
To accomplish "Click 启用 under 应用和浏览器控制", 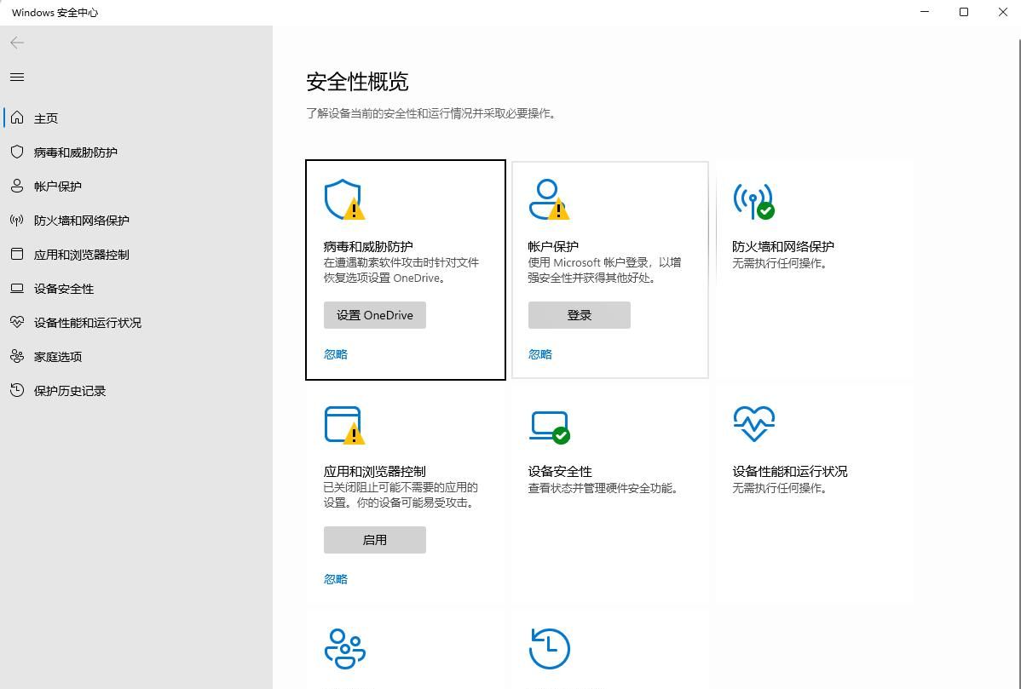I will pyautogui.click(x=374, y=539).
